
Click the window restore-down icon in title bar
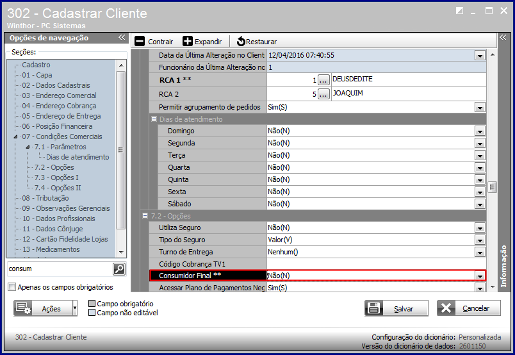click(459, 11)
